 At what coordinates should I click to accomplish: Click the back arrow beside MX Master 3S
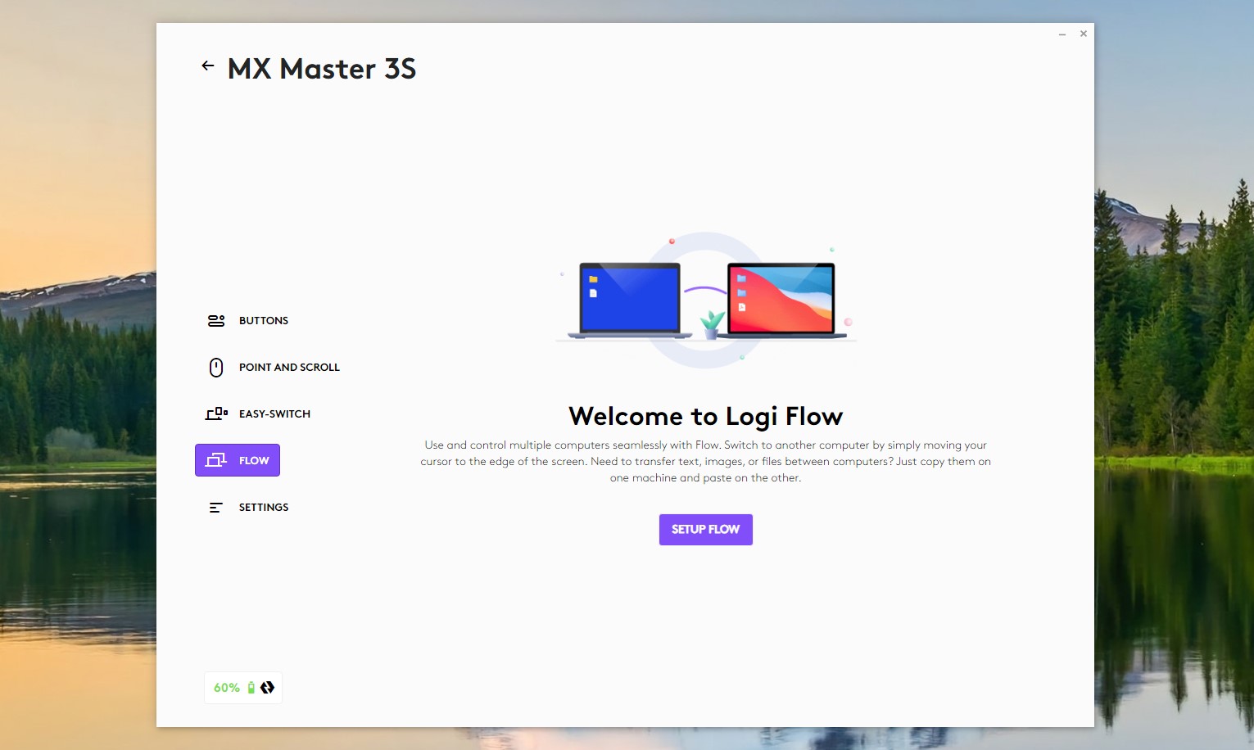click(208, 66)
